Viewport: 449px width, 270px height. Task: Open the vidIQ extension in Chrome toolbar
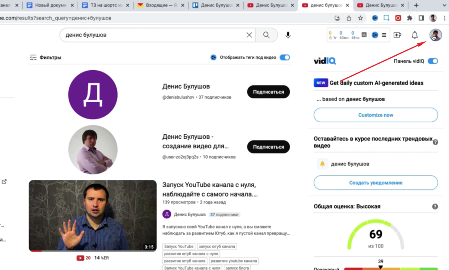[375, 18]
